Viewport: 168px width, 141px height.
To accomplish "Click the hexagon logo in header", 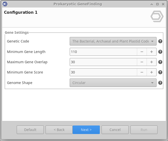I will point(157,17).
